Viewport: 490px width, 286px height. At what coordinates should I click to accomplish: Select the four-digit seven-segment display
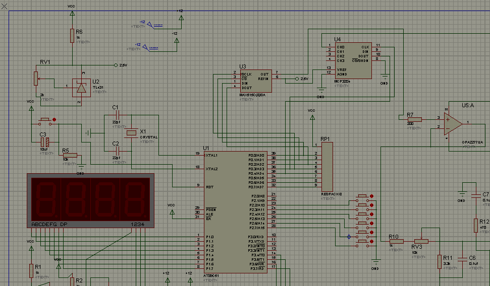(x=91, y=200)
